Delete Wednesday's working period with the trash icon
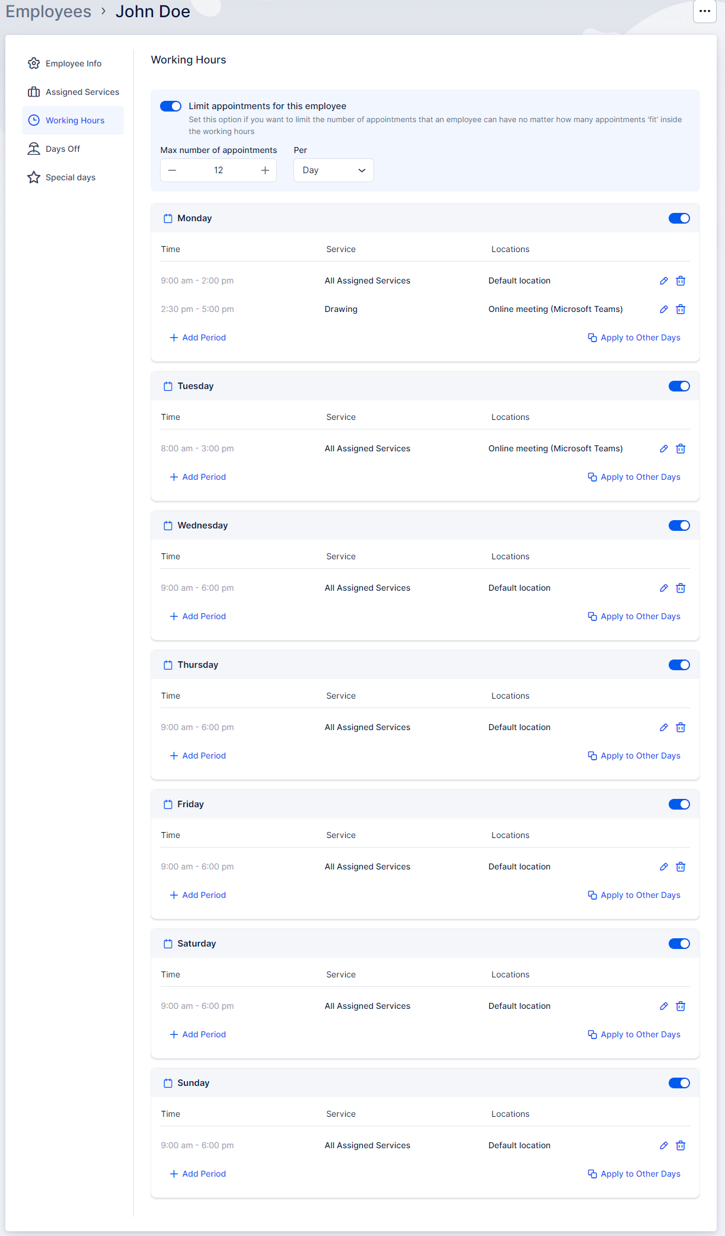 tap(681, 588)
